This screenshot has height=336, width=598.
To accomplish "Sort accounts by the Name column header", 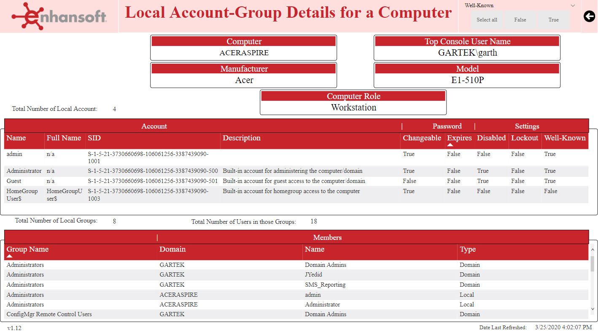I will [16, 138].
